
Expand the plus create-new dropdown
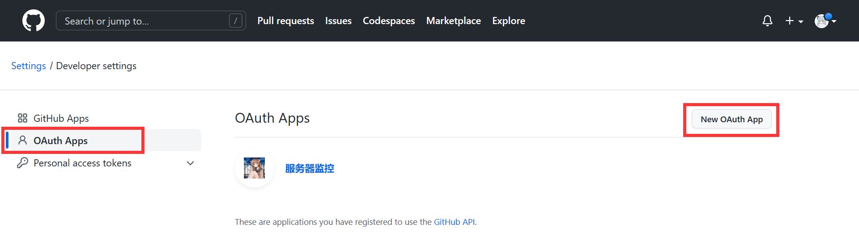[794, 21]
